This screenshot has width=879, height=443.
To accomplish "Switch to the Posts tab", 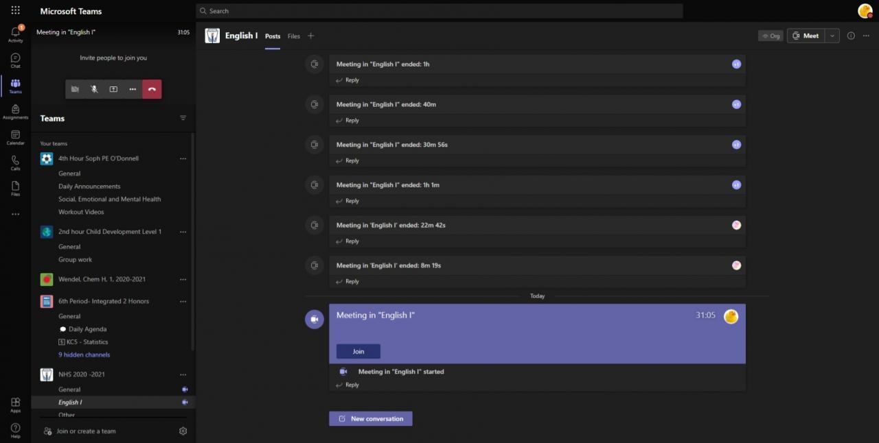I will 273,36.
